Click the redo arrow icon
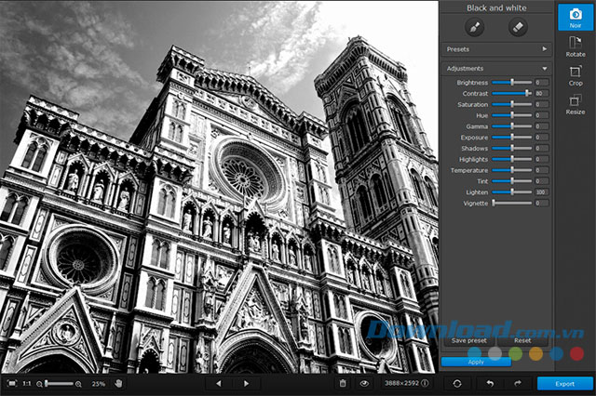 click(517, 383)
